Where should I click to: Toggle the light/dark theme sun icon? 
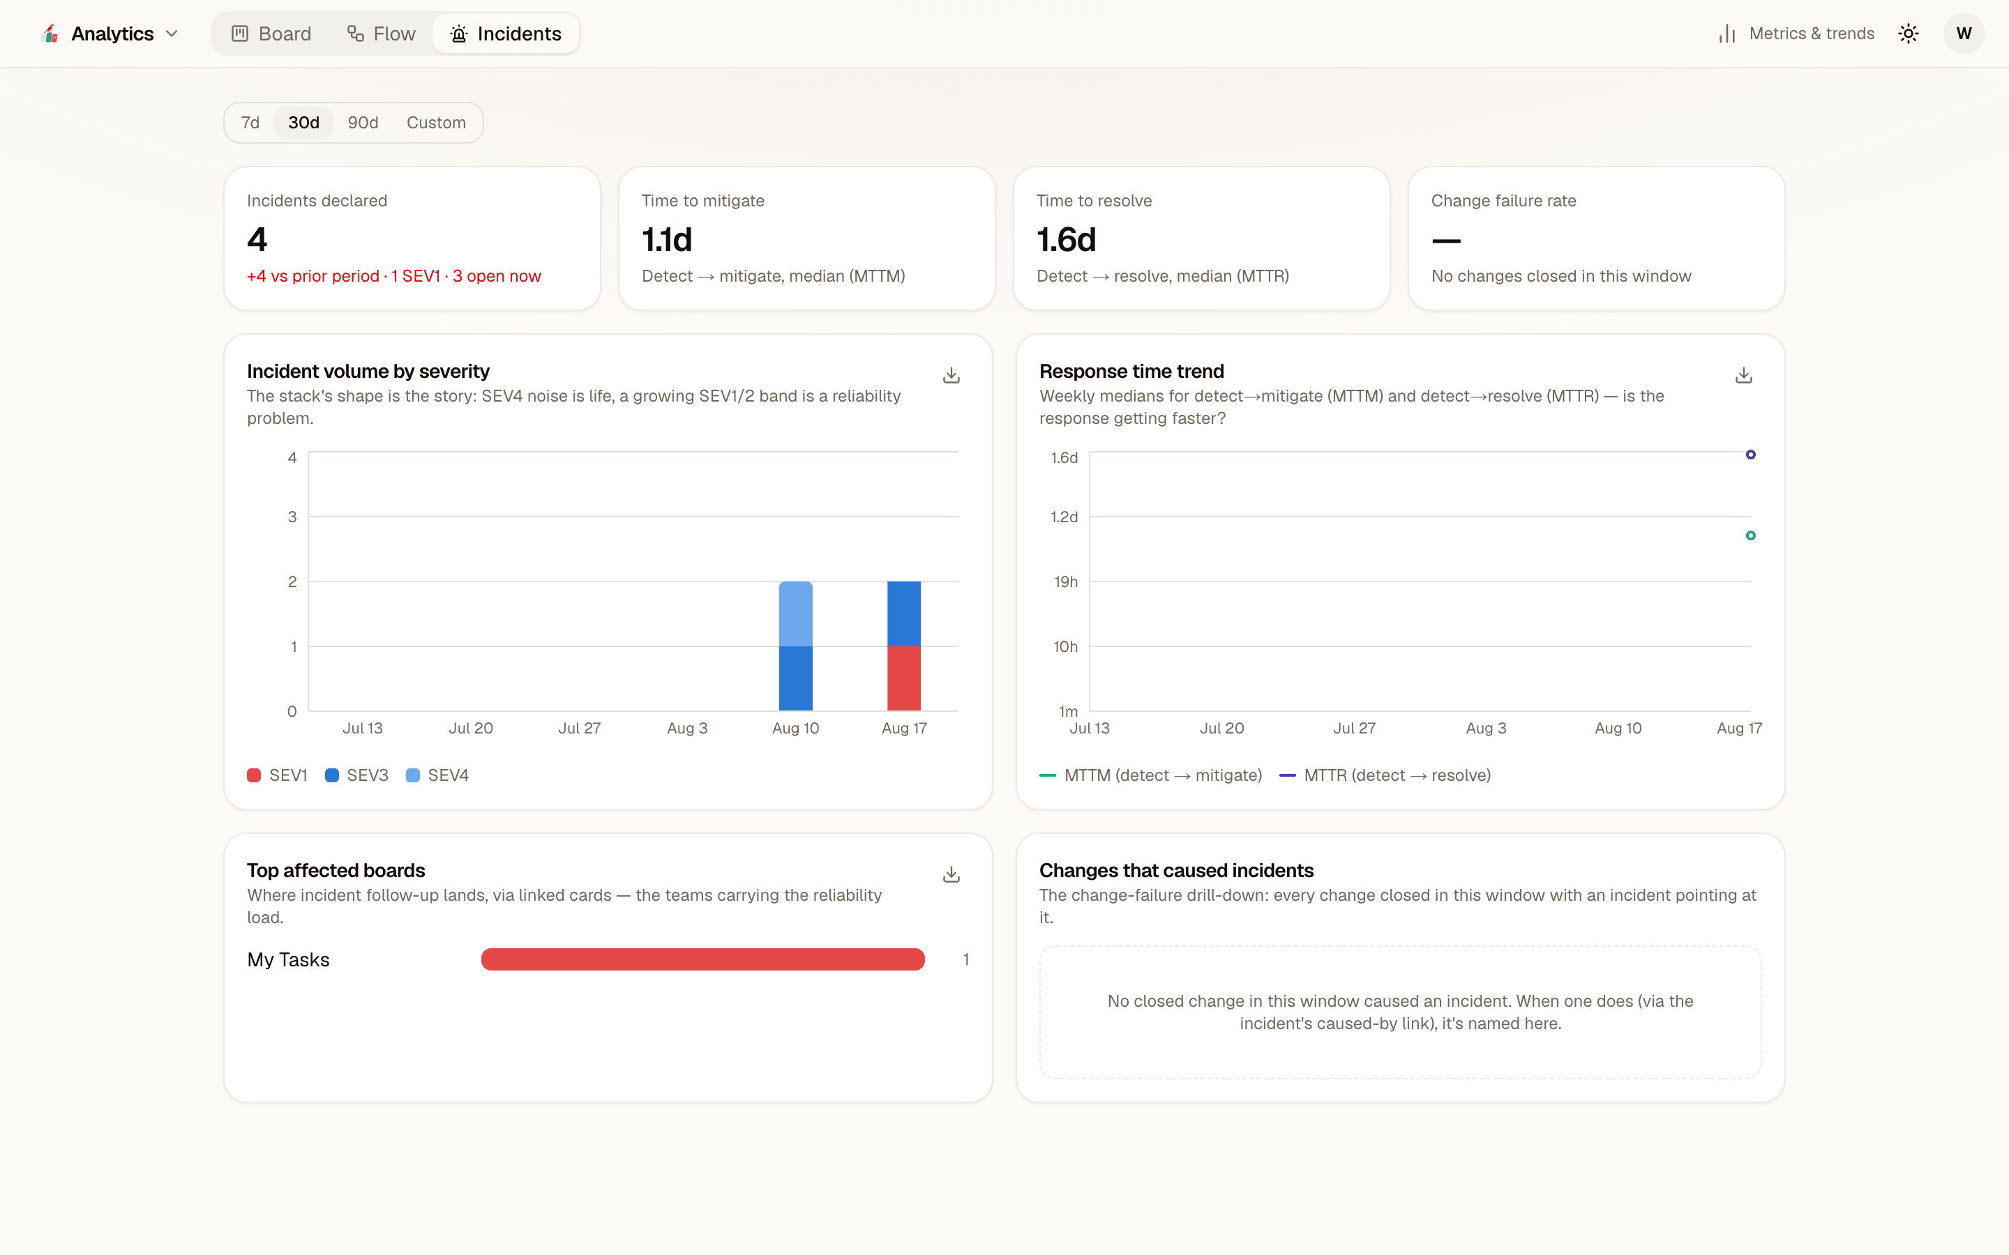[x=1908, y=33]
